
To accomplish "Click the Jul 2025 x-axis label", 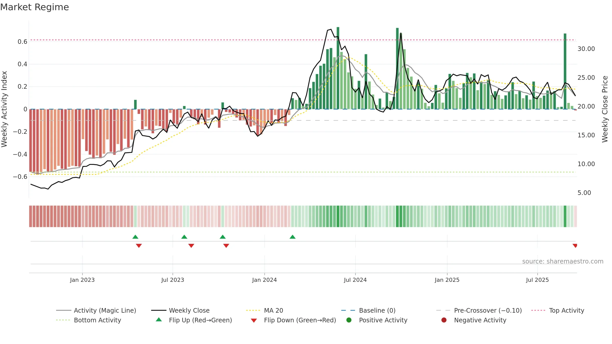I will pos(537,280).
